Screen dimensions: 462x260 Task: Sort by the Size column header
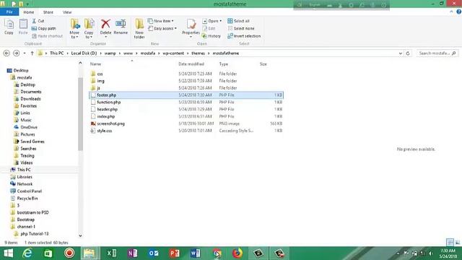coord(263,64)
